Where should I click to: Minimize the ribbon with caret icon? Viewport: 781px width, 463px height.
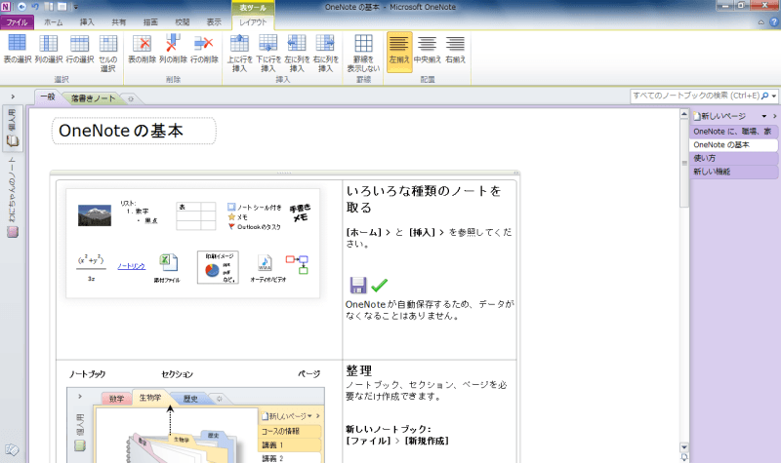[761, 22]
